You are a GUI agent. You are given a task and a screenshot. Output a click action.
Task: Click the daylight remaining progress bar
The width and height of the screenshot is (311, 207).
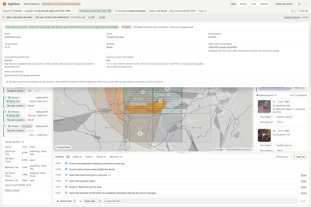click(x=70, y=11)
